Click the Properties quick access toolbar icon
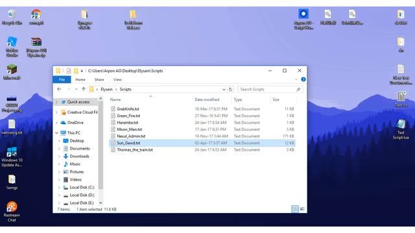This screenshot has width=415, height=233. click(69, 71)
